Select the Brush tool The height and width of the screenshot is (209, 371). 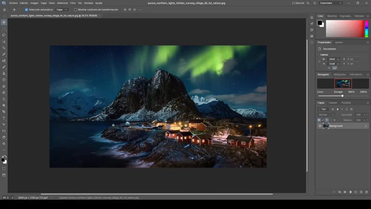coord(4,67)
